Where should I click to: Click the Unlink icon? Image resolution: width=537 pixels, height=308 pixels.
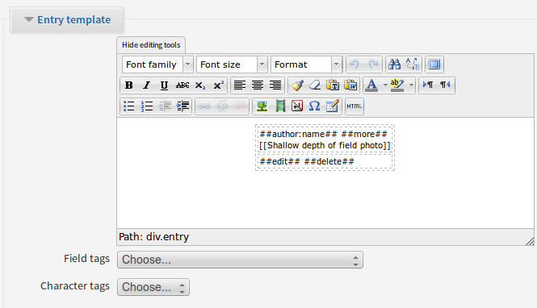click(222, 106)
